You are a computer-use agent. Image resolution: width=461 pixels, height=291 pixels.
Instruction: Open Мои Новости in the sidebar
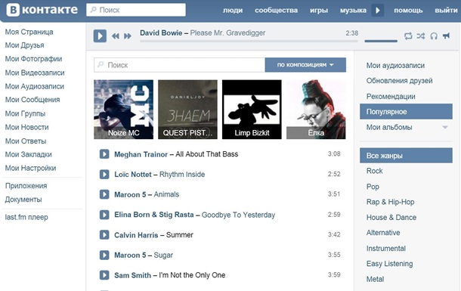point(26,127)
